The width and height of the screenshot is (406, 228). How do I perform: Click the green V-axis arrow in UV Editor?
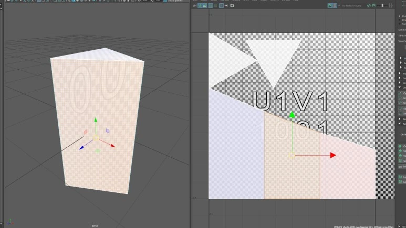pyautogui.click(x=292, y=115)
